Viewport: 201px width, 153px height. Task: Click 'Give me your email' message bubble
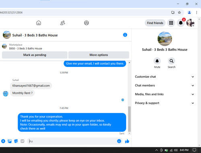(x=95, y=64)
